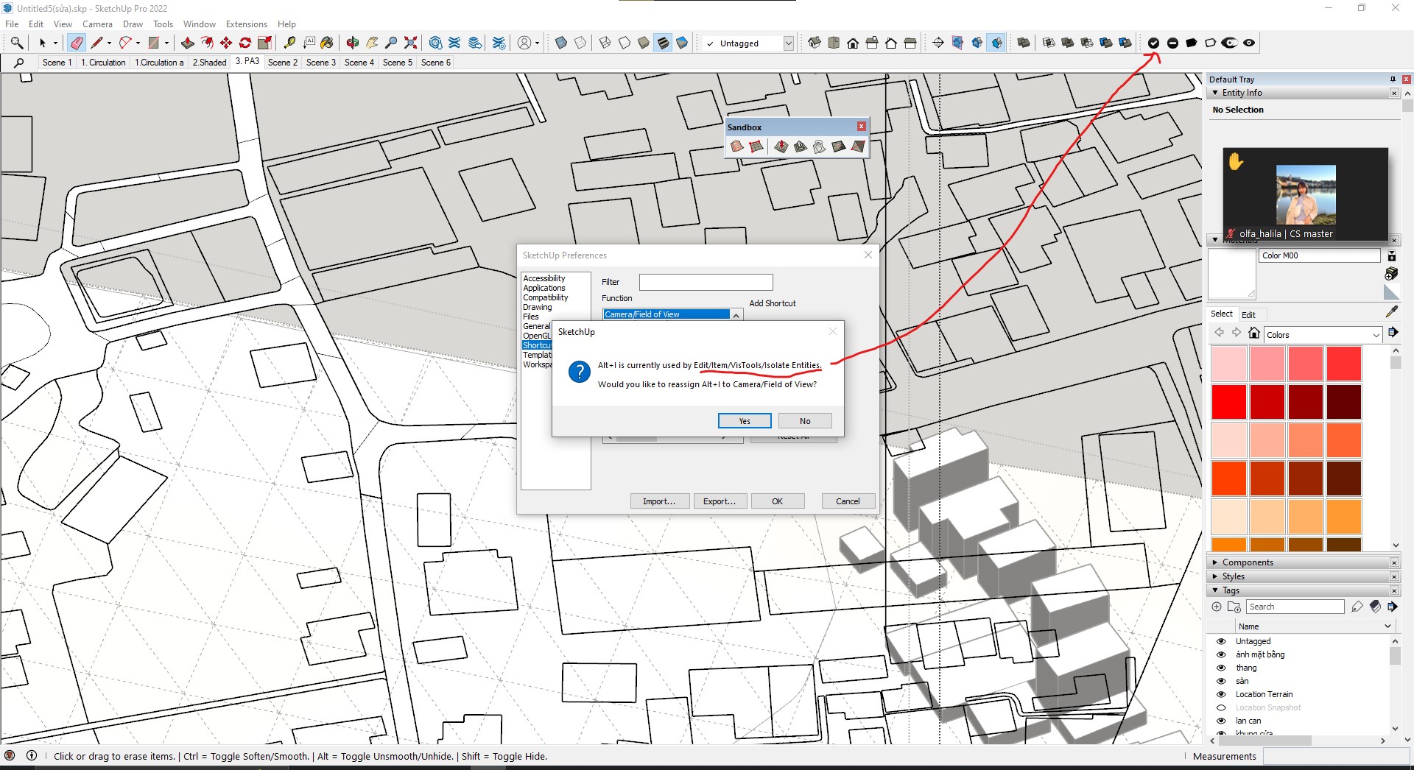
Task: Click Add Tag Folder icon
Action: pos(1234,607)
